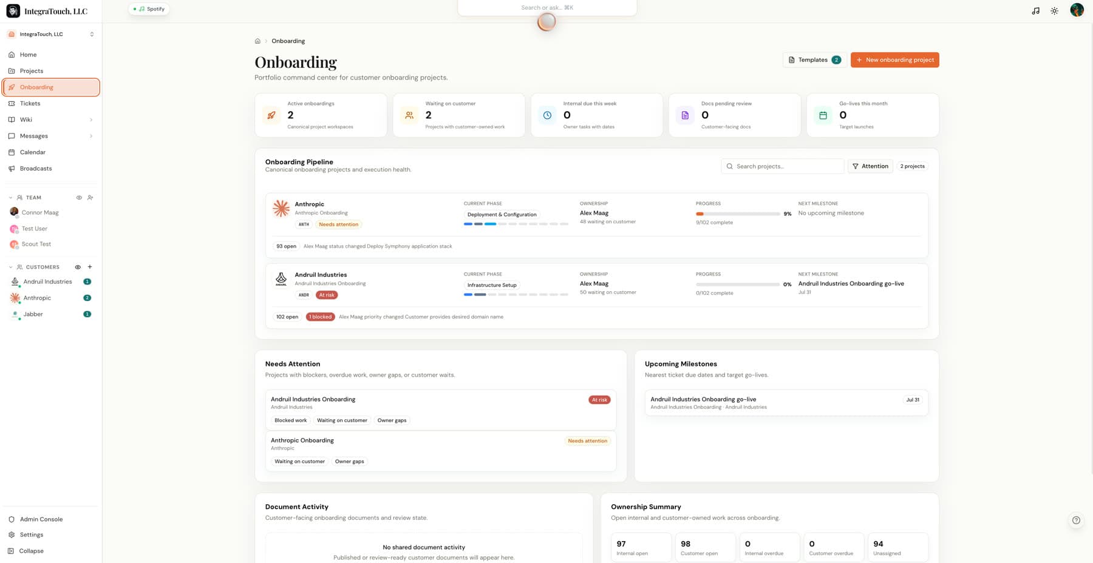Focus the Search or ask field
Image resolution: width=1093 pixels, height=563 pixels.
coord(547,8)
